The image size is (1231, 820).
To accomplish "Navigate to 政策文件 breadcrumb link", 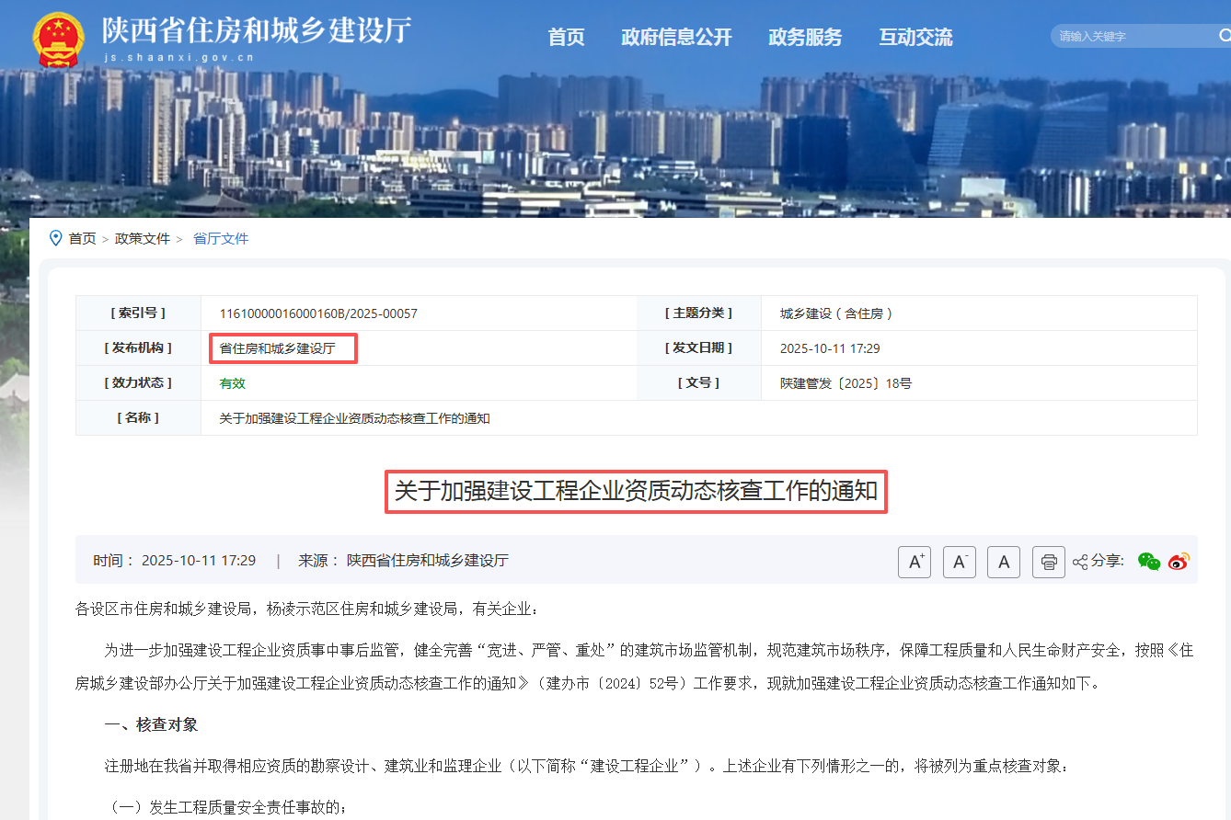I will [142, 239].
